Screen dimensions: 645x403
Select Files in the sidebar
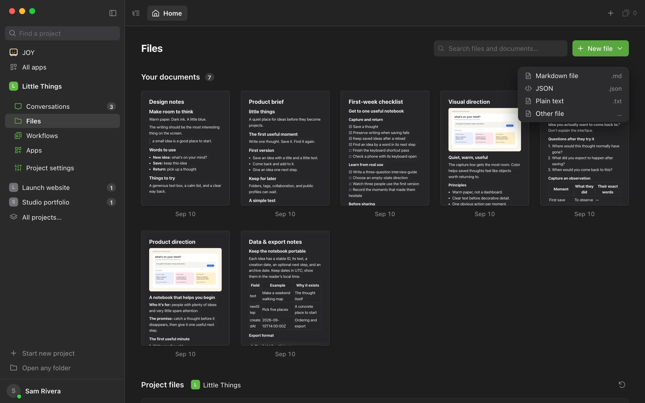pyautogui.click(x=62, y=121)
